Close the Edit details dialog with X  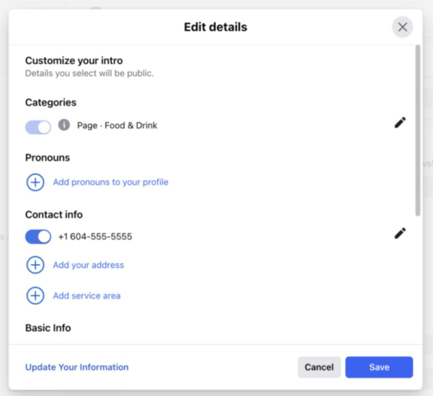click(403, 27)
